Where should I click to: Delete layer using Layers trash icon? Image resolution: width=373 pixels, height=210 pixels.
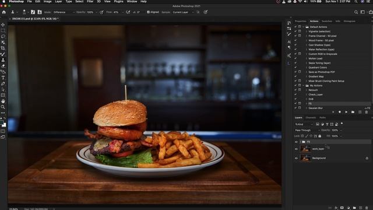click(x=367, y=208)
